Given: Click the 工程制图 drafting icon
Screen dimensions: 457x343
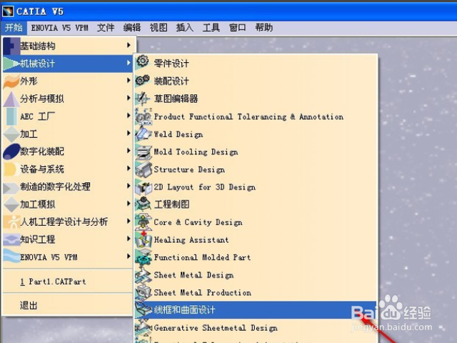Looking at the screenshot, I should (143, 204).
